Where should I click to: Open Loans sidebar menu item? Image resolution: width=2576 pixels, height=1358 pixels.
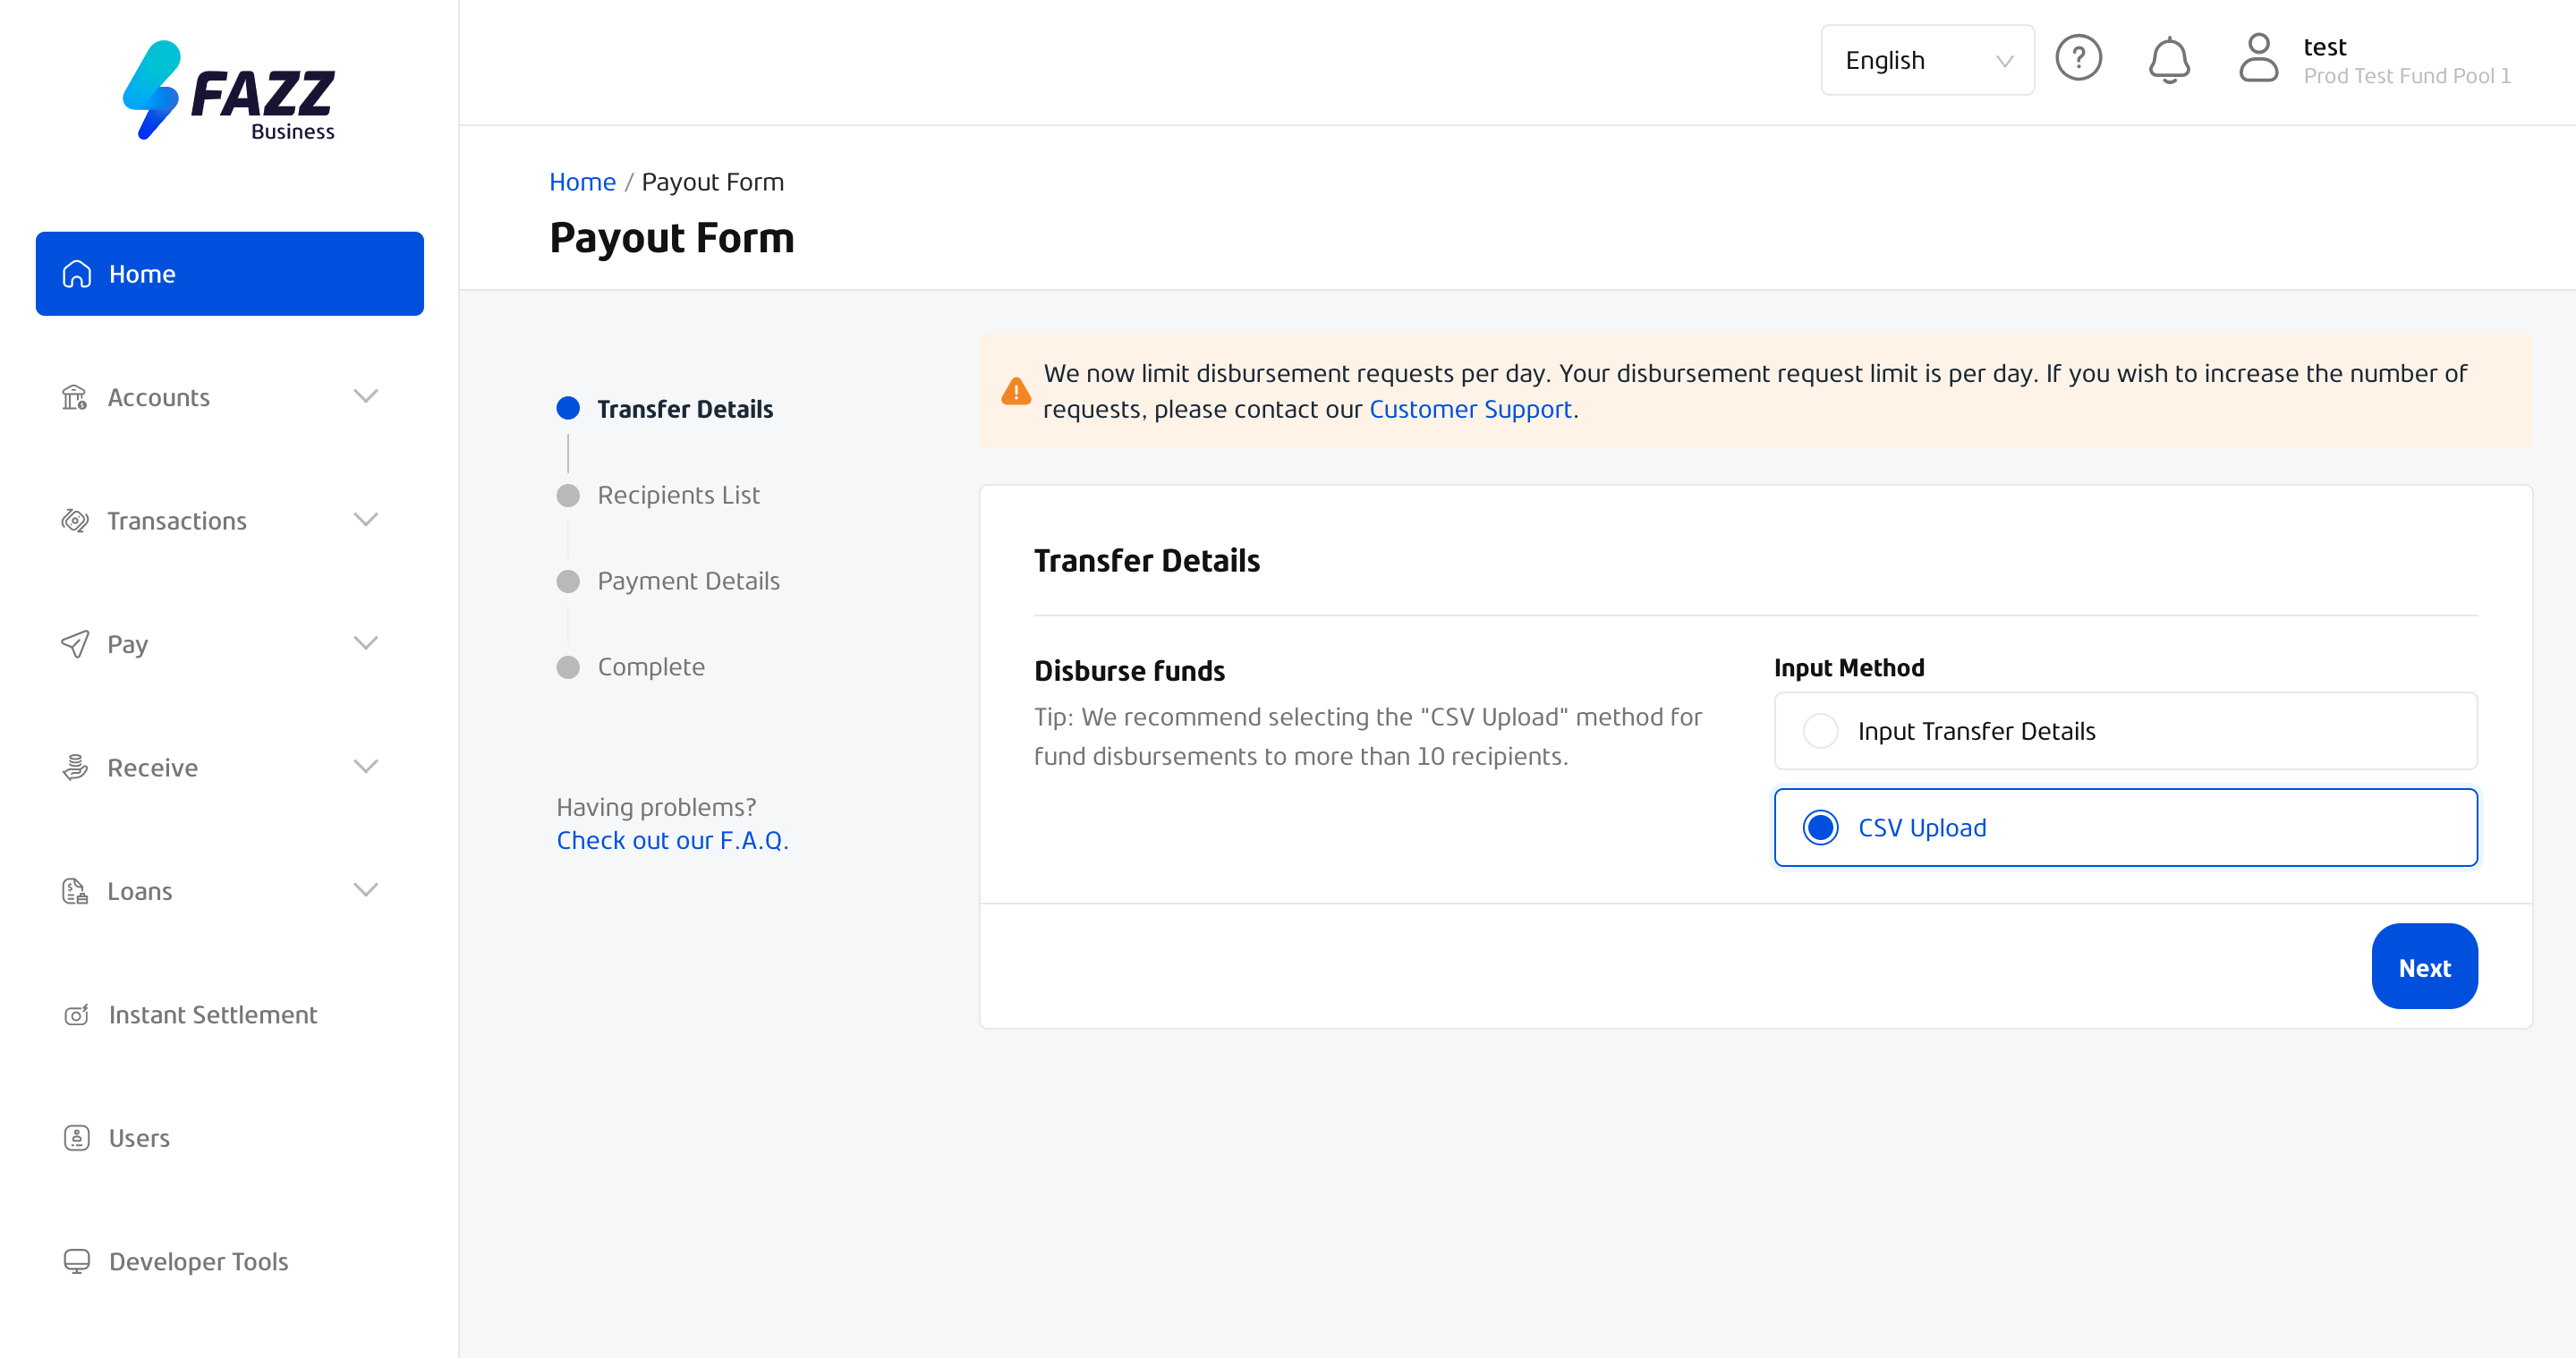click(230, 890)
